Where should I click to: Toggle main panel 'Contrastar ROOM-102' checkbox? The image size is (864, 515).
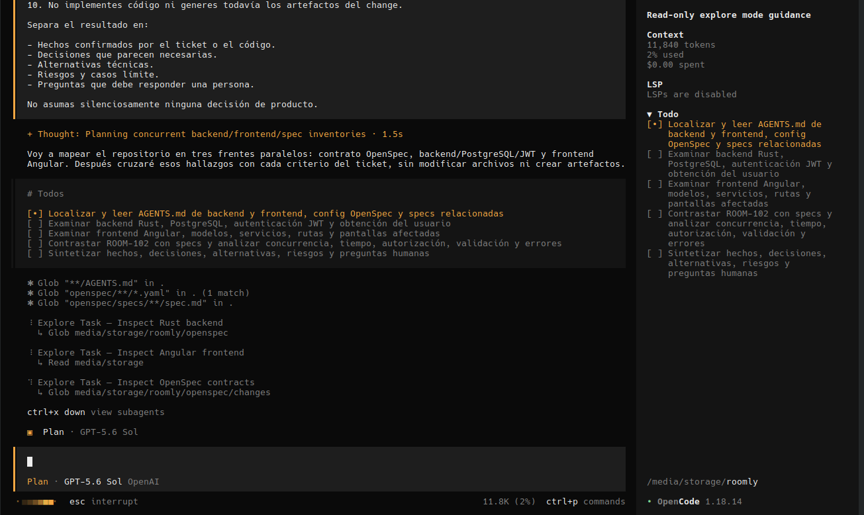tap(35, 243)
